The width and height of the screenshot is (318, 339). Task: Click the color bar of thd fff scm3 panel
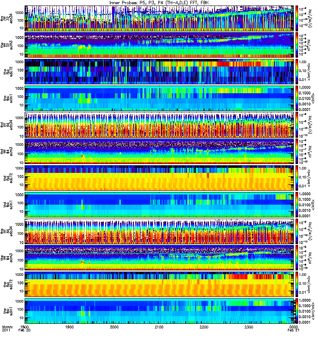pos(297,151)
